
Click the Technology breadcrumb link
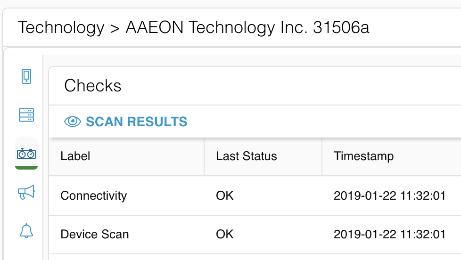pos(61,28)
